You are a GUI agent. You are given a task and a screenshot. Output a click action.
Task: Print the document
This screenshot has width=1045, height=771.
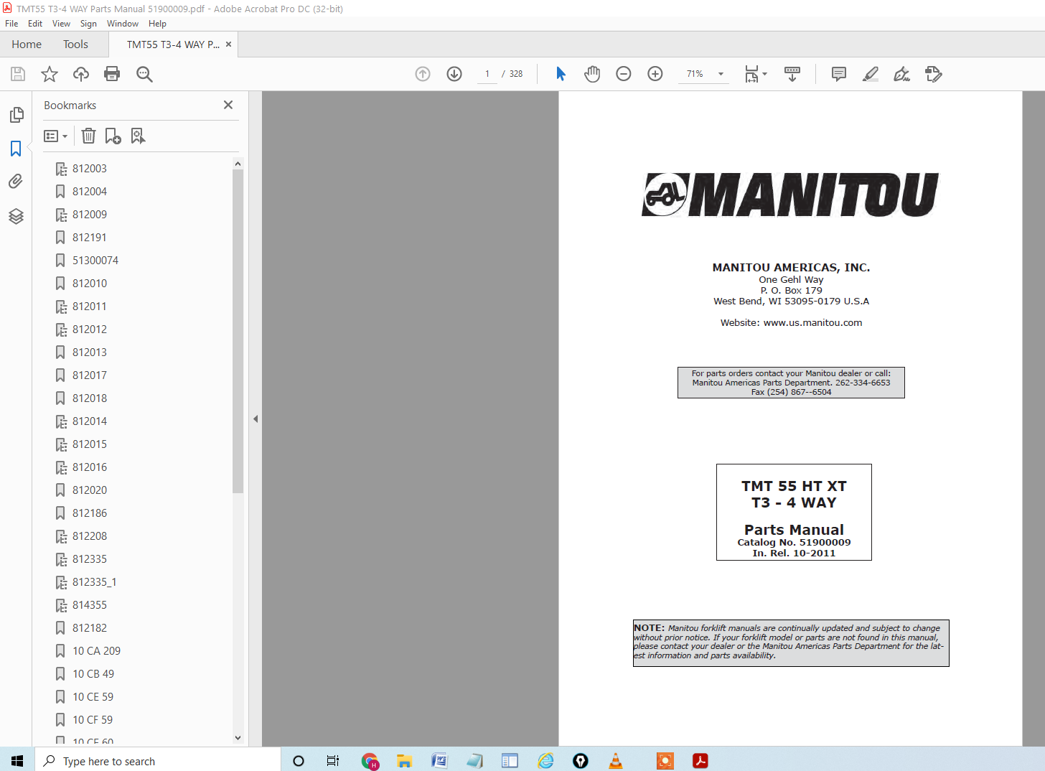tap(112, 74)
